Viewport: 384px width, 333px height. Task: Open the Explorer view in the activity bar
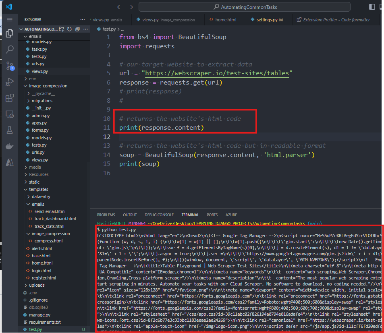click(10, 33)
